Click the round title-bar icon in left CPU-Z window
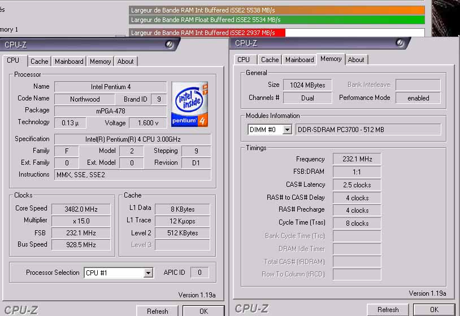This screenshot has width=460, height=316. [169, 45]
